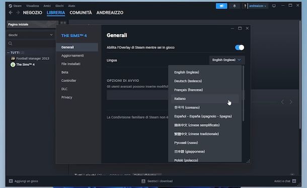This screenshot has width=307, height=188.
Task: Select the Generali settings section
Action: pos(77,47)
